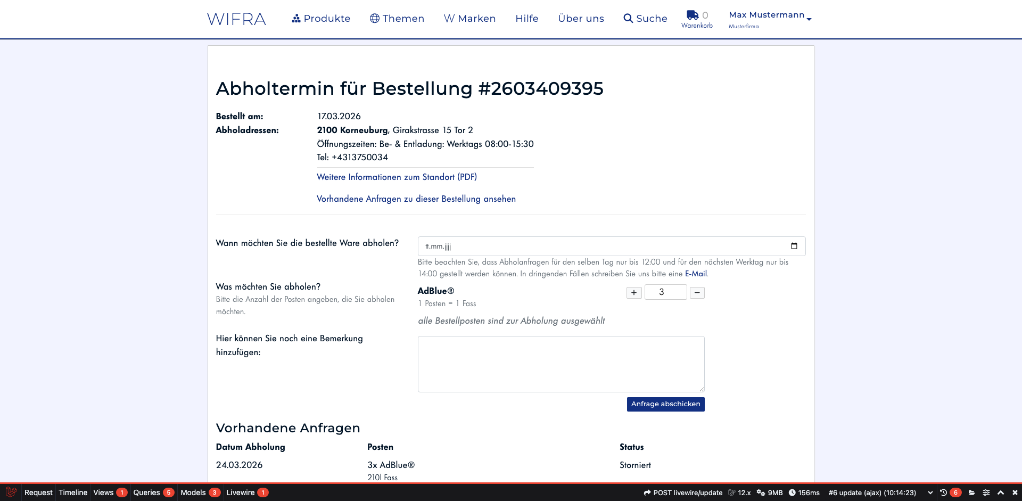1022x501 pixels.
Task: Open search via the magnifier icon
Action: tap(627, 18)
